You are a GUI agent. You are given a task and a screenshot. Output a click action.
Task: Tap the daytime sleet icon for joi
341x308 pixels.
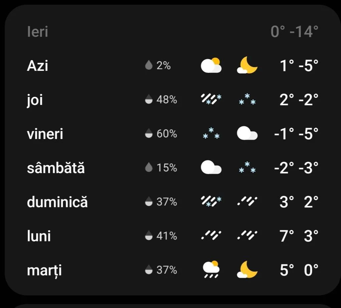point(211,100)
